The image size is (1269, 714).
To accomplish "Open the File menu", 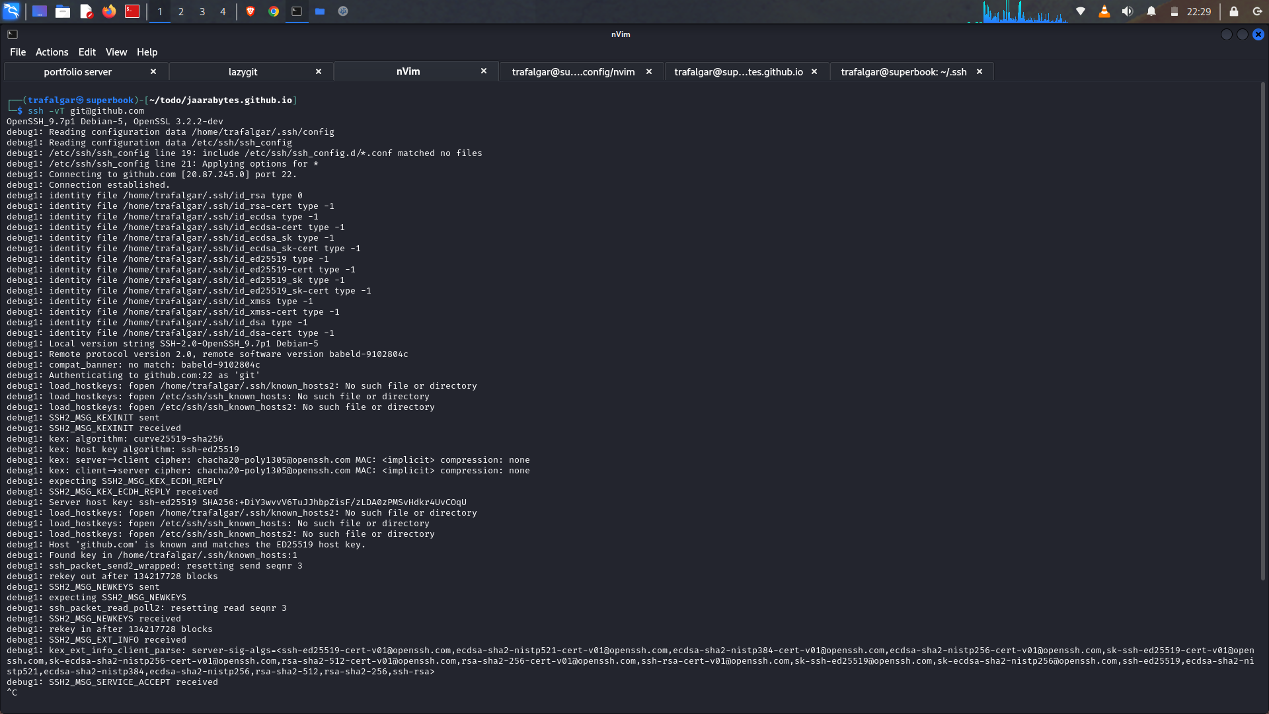I will pyautogui.click(x=18, y=52).
